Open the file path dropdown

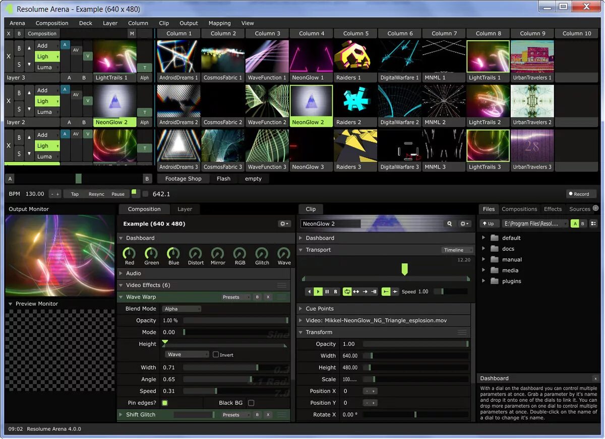click(535, 224)
